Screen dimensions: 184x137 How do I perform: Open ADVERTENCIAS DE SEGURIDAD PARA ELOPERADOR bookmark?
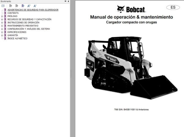point(33,10)
